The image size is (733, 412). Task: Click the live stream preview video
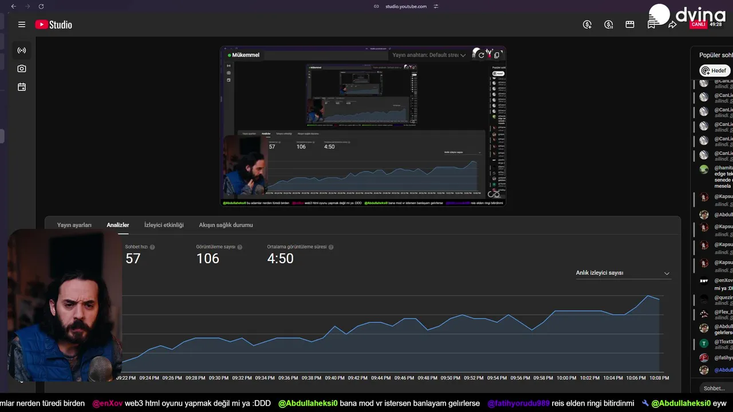tap(363, 126)
